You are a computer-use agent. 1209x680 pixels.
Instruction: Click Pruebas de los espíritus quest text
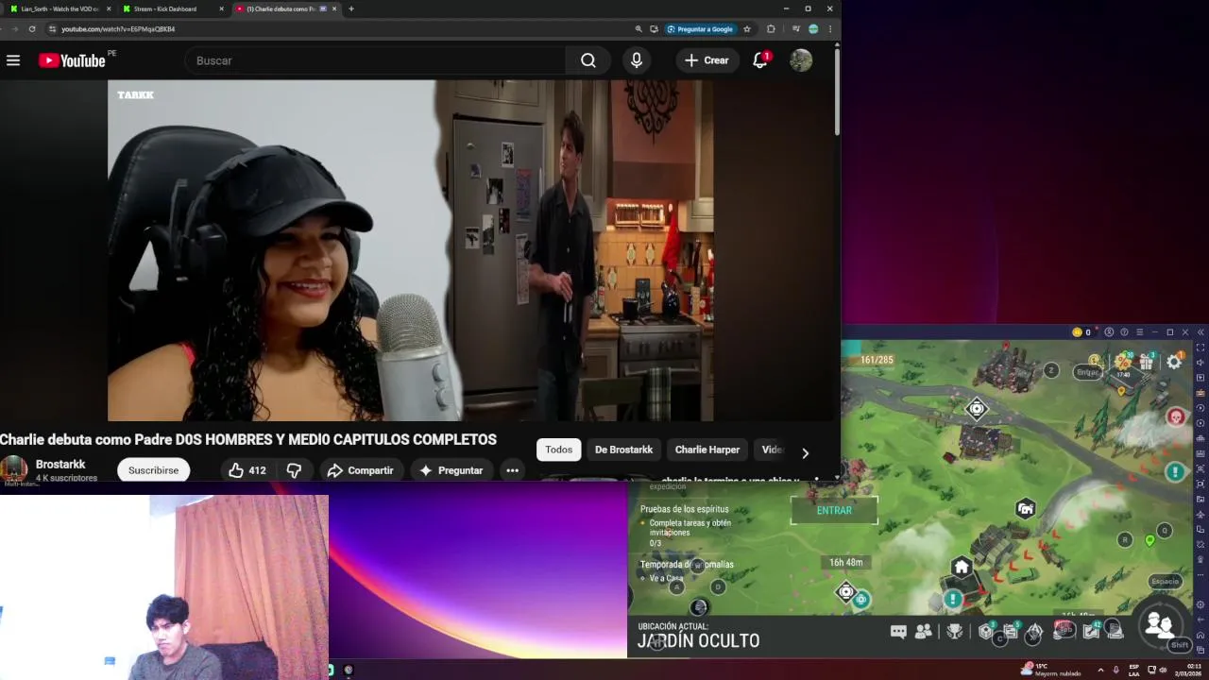[x=684, y=509]
